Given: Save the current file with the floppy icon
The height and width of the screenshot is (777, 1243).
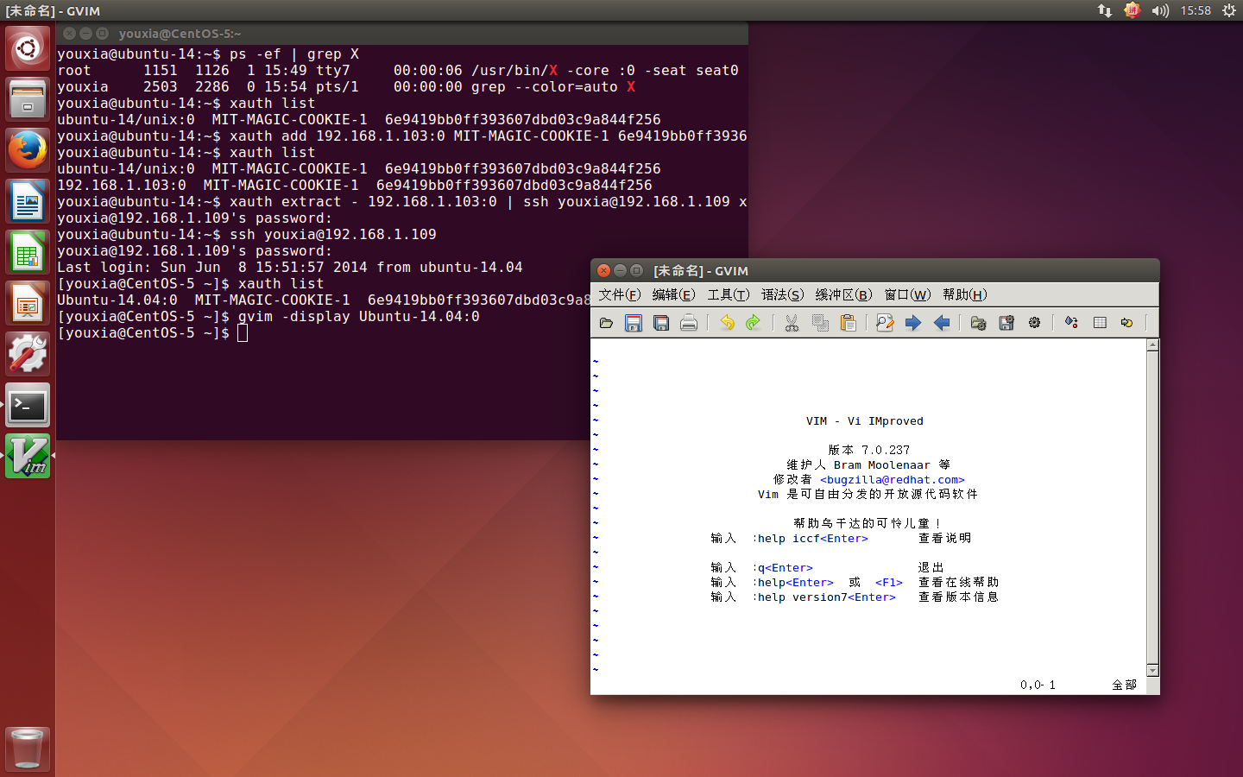Looking at the screenshot, I should (x=634, y=323).
